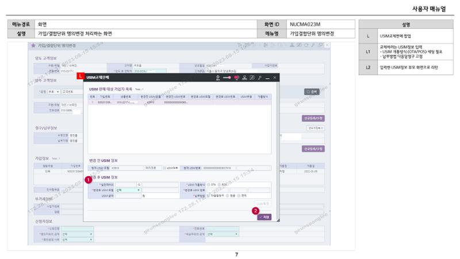The width and height of the screenshot is (460, 259).
Task: Open the 변경후 USIM 모델 dropdown
Action: click(x=128, y=191)
